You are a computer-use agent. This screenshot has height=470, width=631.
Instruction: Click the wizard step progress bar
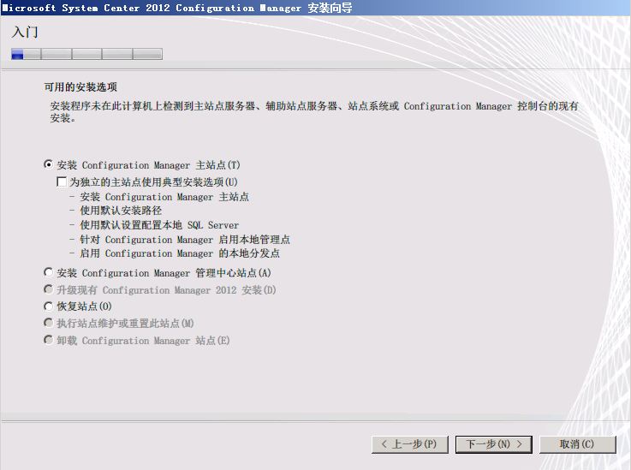87,54
